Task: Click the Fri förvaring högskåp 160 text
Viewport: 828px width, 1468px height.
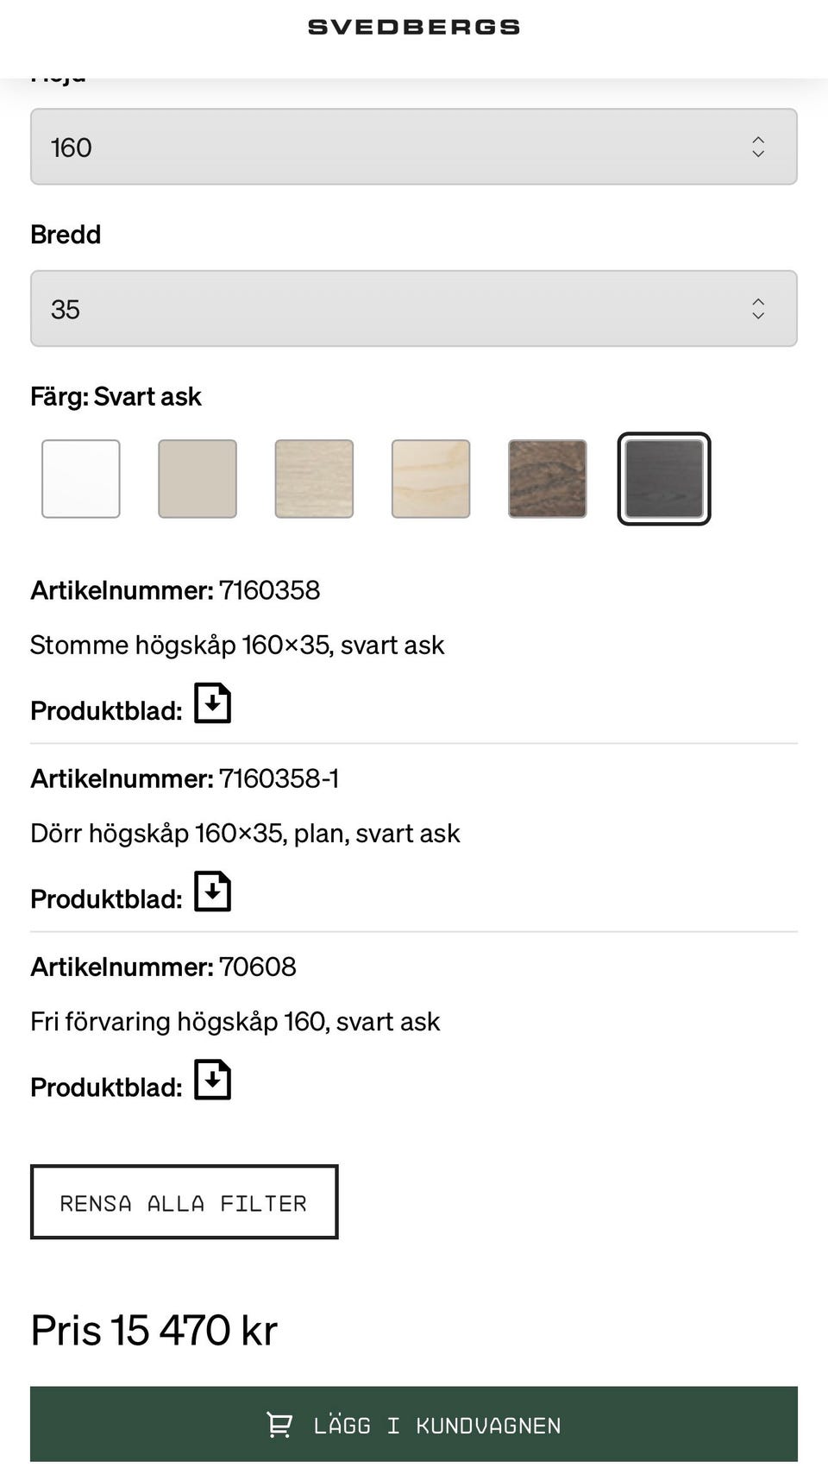Action: 235,1022
